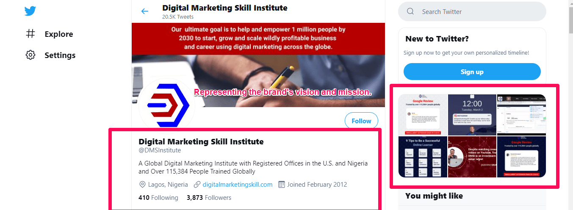The width and height of the screenshot is (573, 210).
Task: View the 3,873 Followers list
Action: pyautogui.click(x=209, y=198)
